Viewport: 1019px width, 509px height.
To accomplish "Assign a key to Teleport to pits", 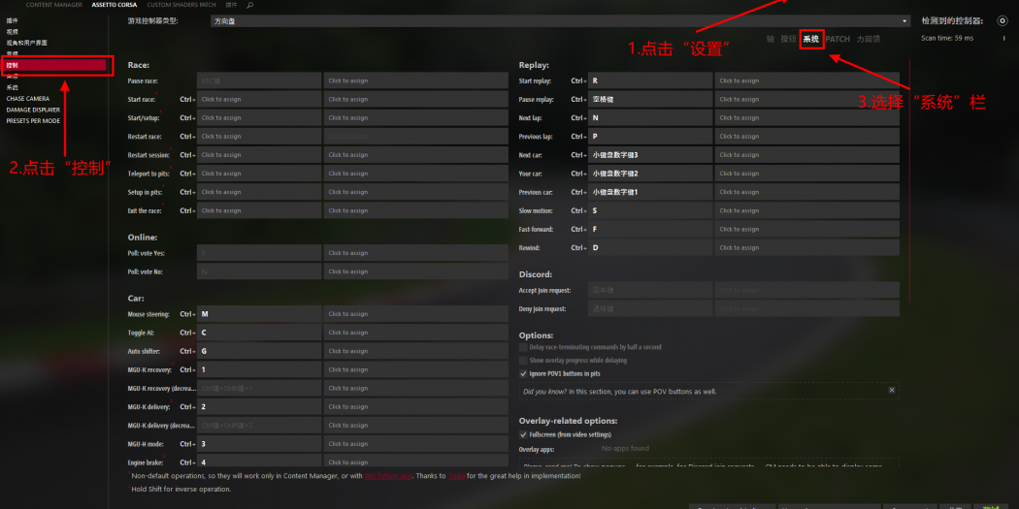I will (x=259, y=174).
